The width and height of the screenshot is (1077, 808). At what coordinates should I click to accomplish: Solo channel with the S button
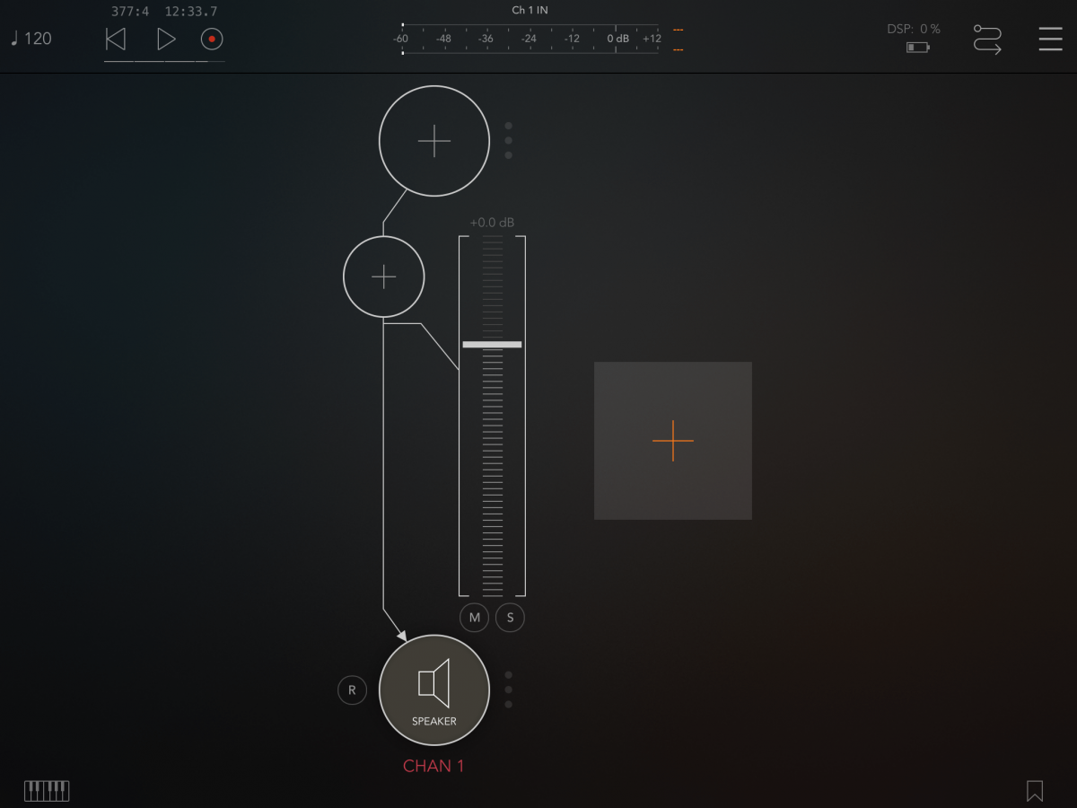pos(510,618)
